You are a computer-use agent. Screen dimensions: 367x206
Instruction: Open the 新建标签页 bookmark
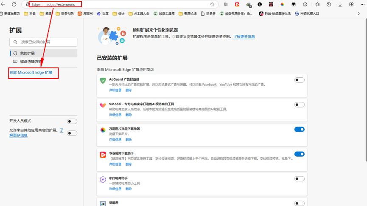10,14
